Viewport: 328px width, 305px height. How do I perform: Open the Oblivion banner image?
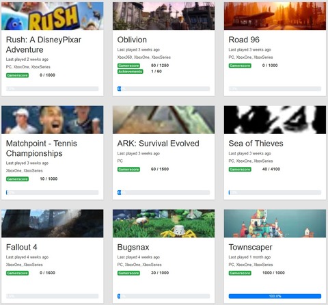tap(163, 16)
